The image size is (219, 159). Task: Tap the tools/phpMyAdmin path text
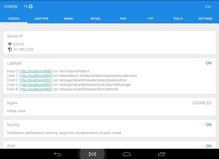tap(93, 80)
